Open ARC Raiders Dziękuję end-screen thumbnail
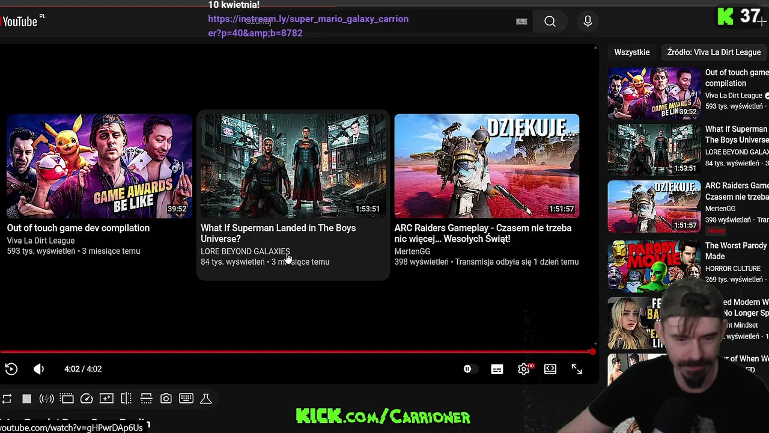The image size is (769, 433). tap(487, 166)
